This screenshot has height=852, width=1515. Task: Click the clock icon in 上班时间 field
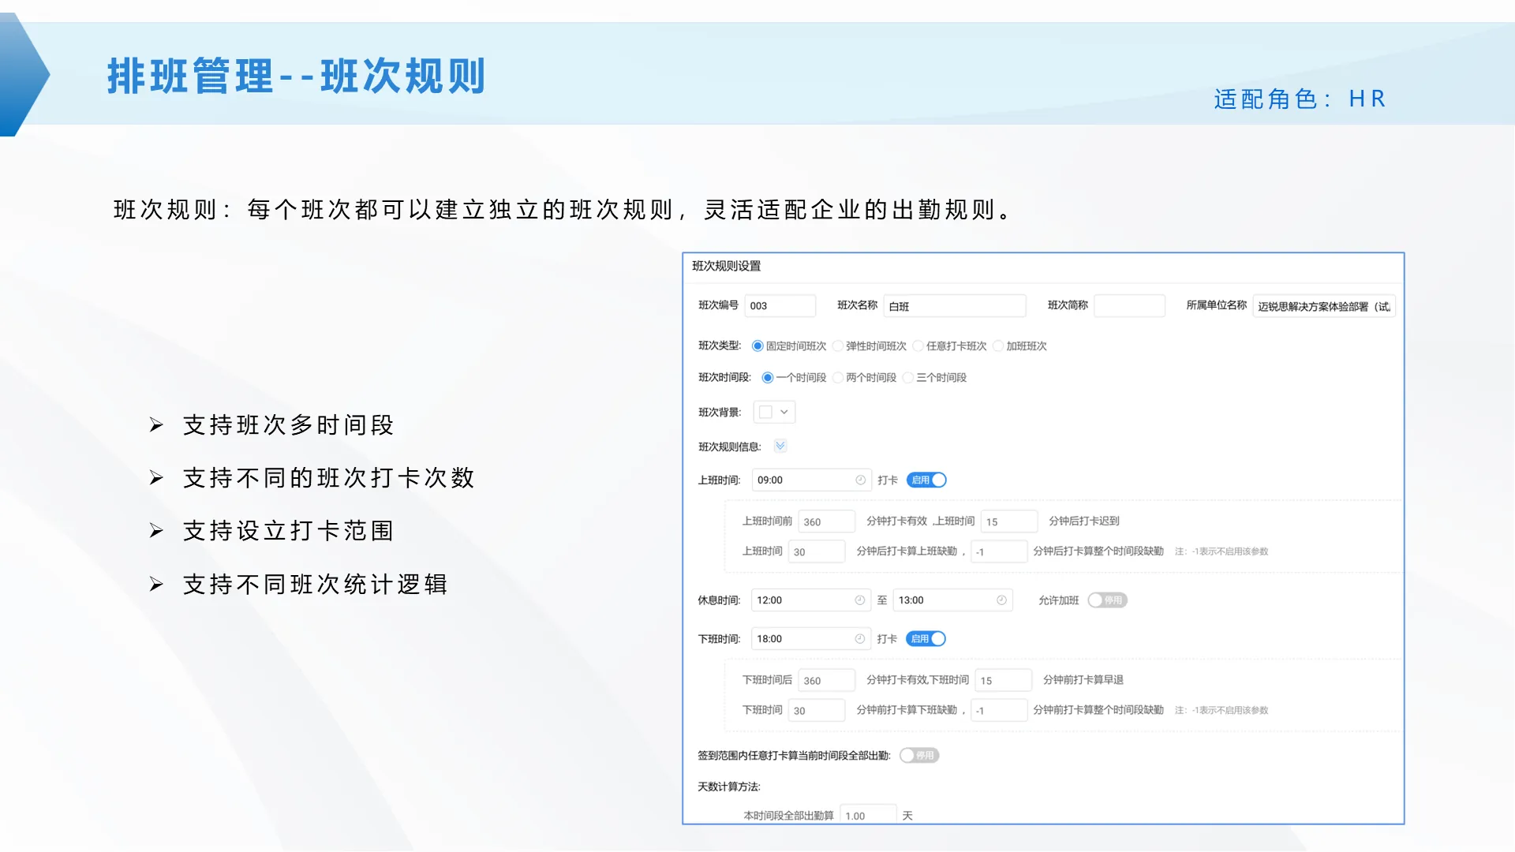coord(860,480)
